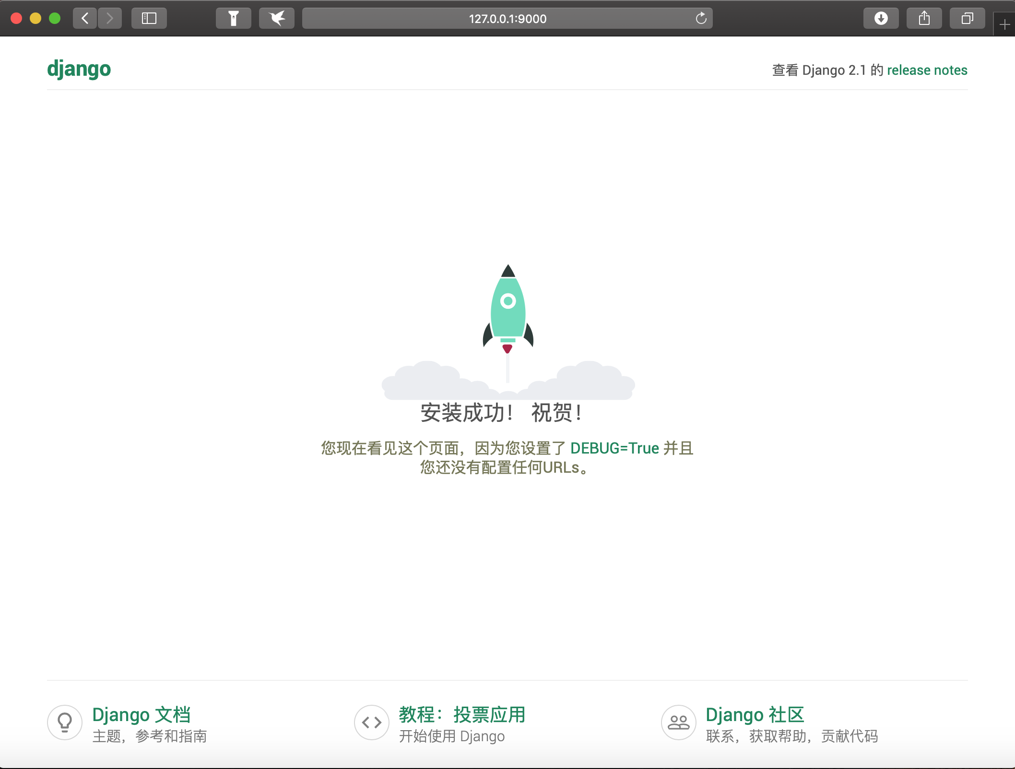Open the Django 社区 link
Viewport: 1015px width, 769px height.
pos(755,715)
